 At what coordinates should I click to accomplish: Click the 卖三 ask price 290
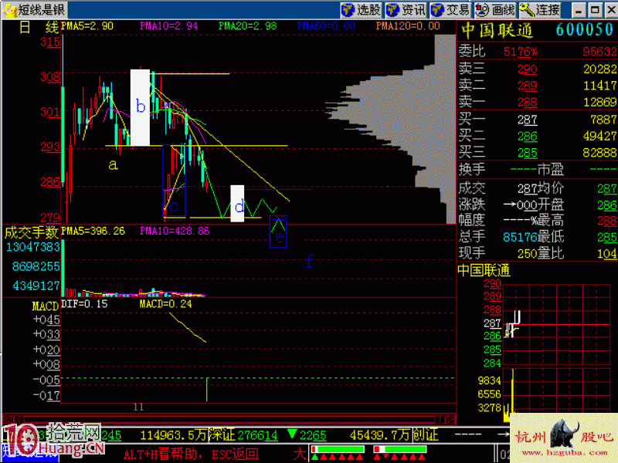(528, 69)
